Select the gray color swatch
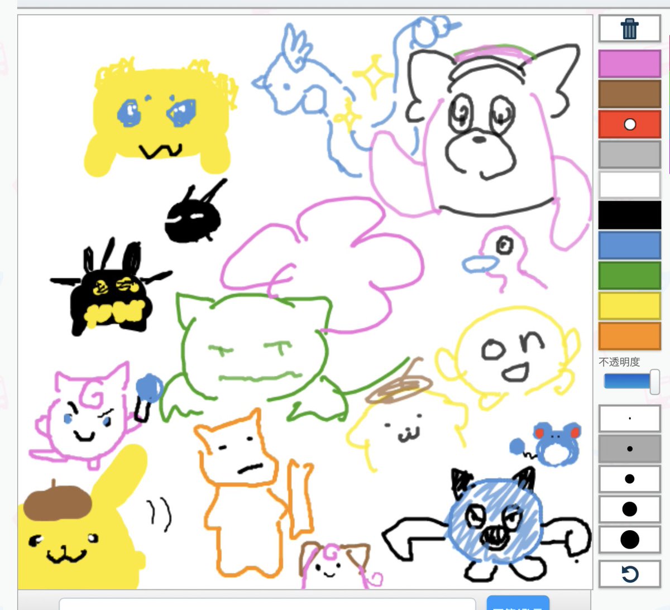The width and height of the screenshot is (670, 610). (x=629, y=155)
